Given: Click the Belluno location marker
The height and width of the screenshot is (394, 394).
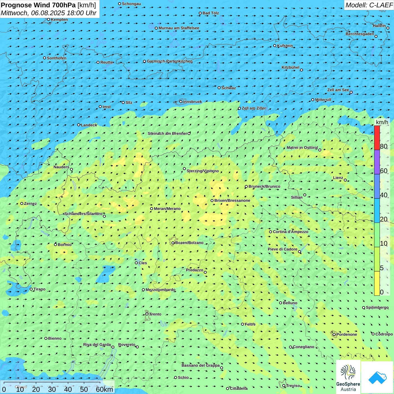Looking at the screenshot, I should tap(281, 303).
